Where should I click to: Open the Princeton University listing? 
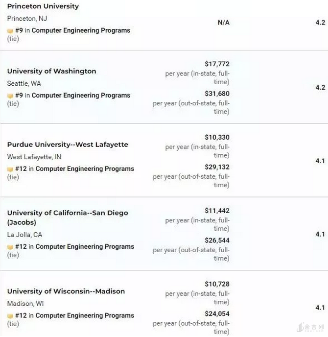(43, 6)
